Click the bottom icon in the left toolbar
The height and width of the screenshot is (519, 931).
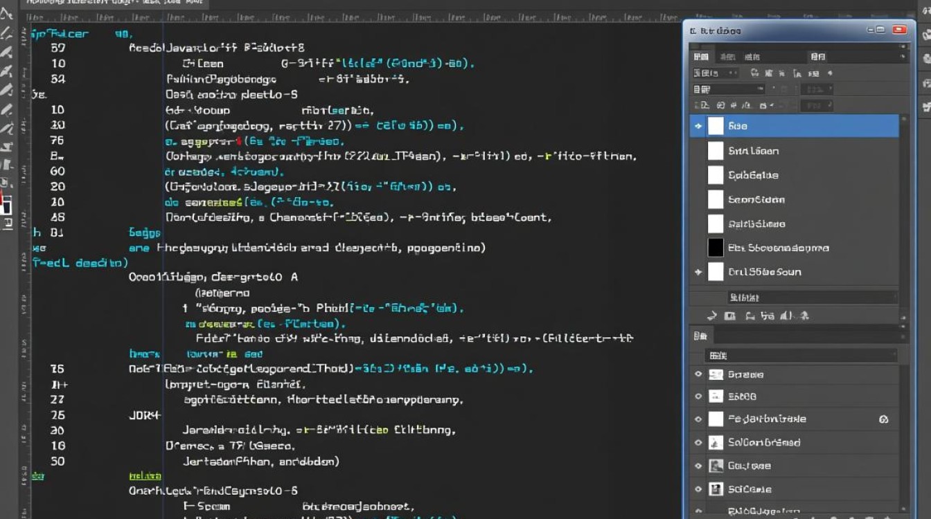pyautogui.click(x=7, y=223)
